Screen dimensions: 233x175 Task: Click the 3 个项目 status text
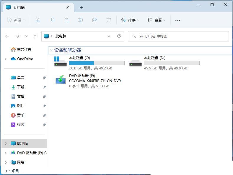click(12, 171)
